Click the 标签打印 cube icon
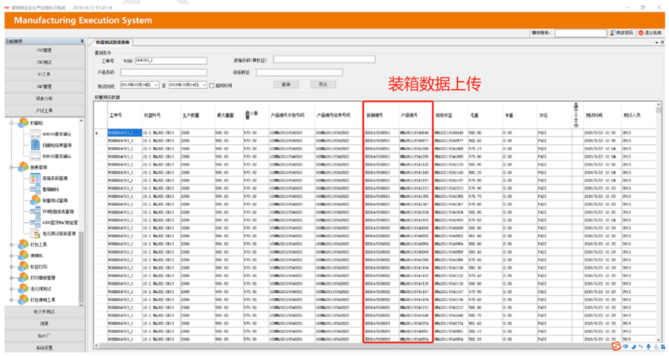The width and height of the screenshot is (669, 356). (23, 267)
